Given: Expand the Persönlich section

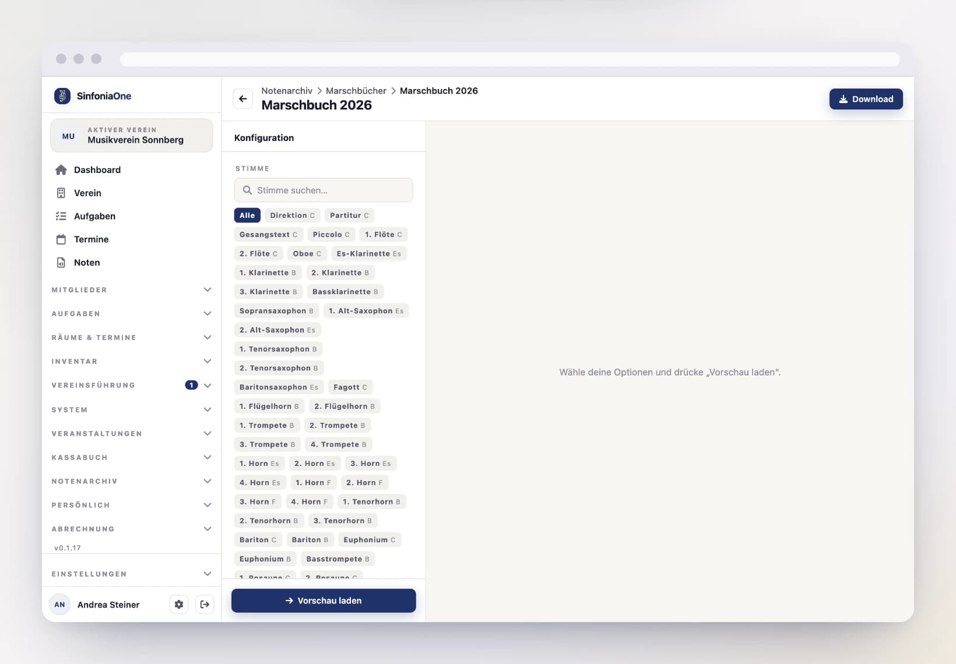Looking at the screenshot, I should click(x=132, y=506).
